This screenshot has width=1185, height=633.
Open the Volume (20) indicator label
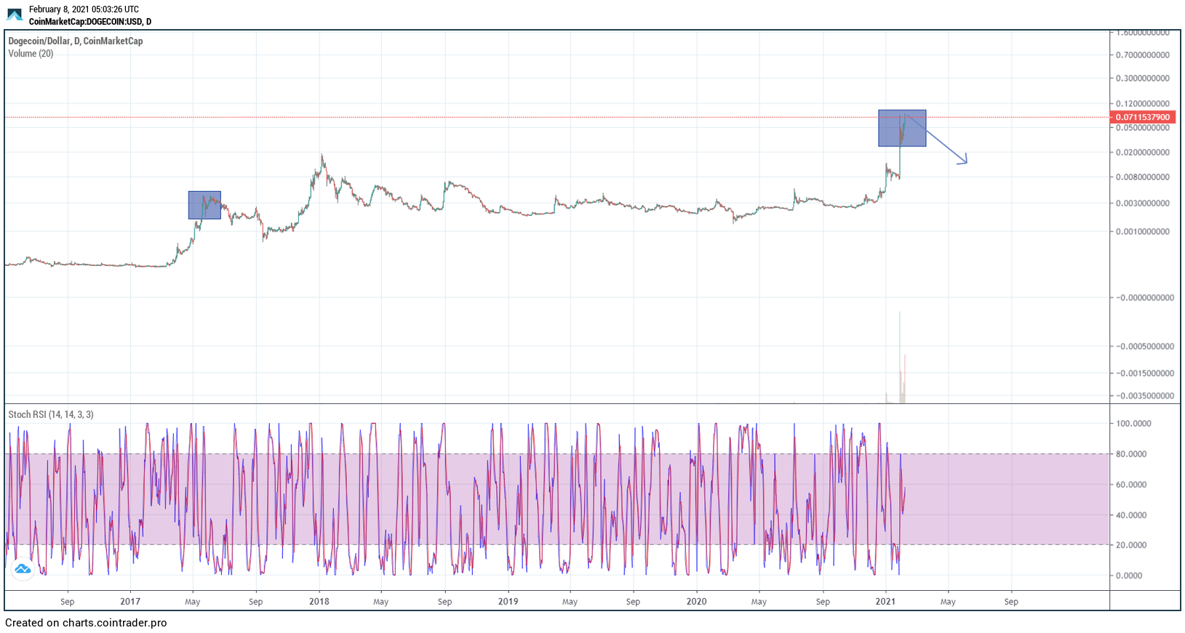[x=31, y=54]
